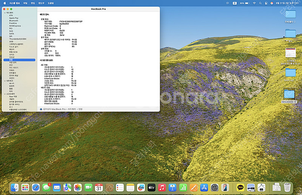Open the Music app in the Dock
The image size is (302, 195).
162,187
